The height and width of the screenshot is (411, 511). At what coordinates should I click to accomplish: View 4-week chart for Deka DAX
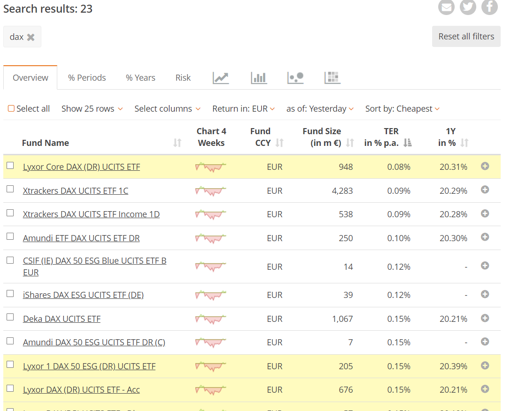coord(210,319)
